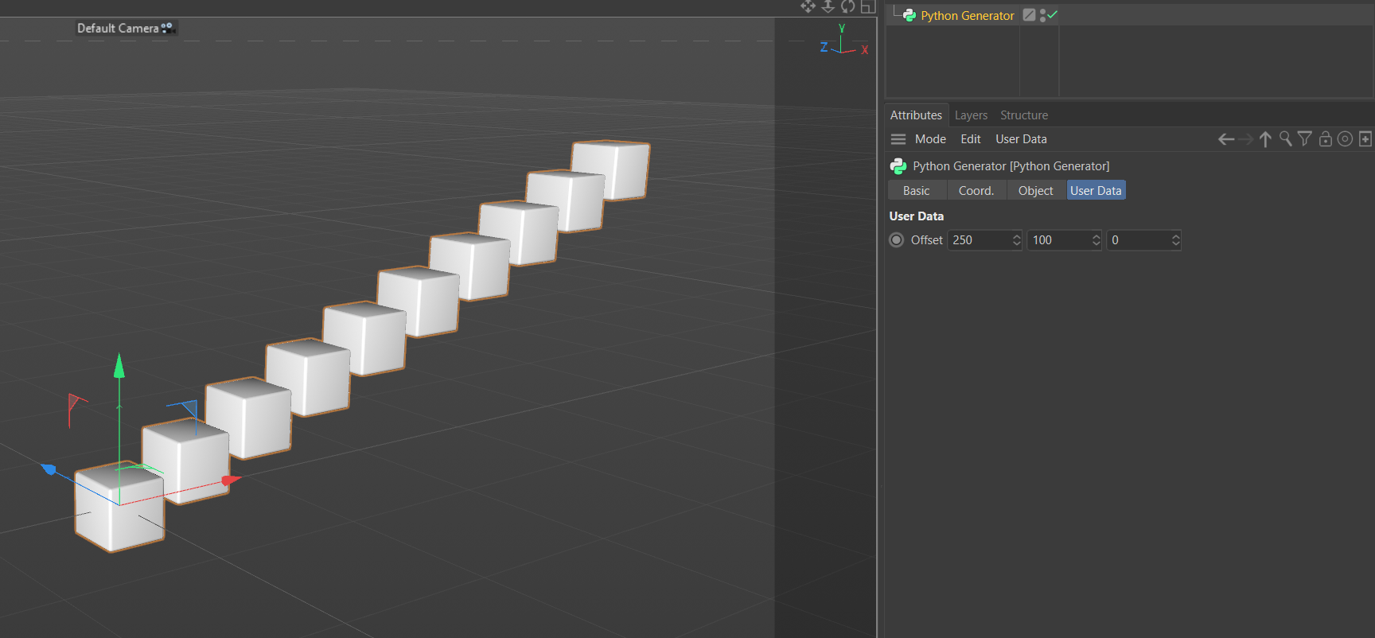Select the Basic properties tab
This screenshot has width=1375, height=638.
917,191
